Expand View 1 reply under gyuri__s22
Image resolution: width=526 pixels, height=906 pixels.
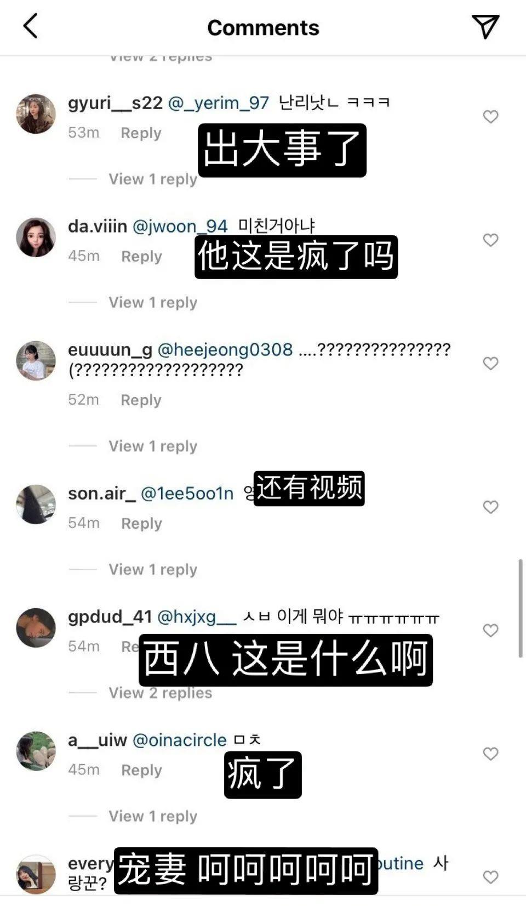[152, 179]
